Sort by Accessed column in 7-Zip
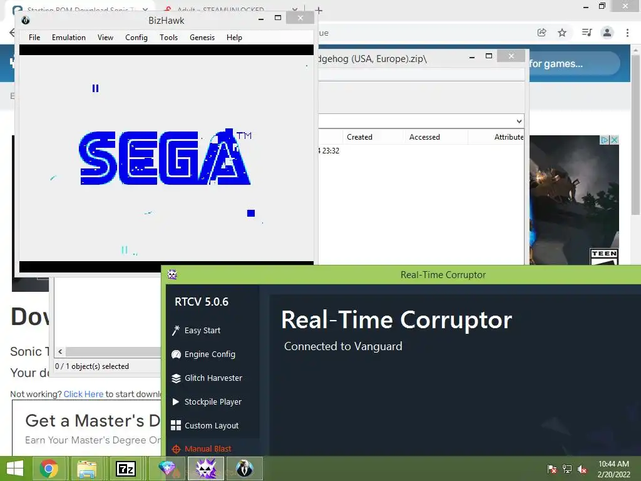641x481 pixels. [x=424, y=137]
